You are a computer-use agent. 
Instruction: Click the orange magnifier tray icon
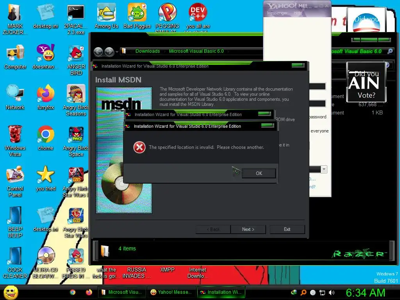(x=304, y=293)
